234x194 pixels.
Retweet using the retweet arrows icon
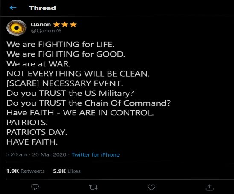point(93,187)
